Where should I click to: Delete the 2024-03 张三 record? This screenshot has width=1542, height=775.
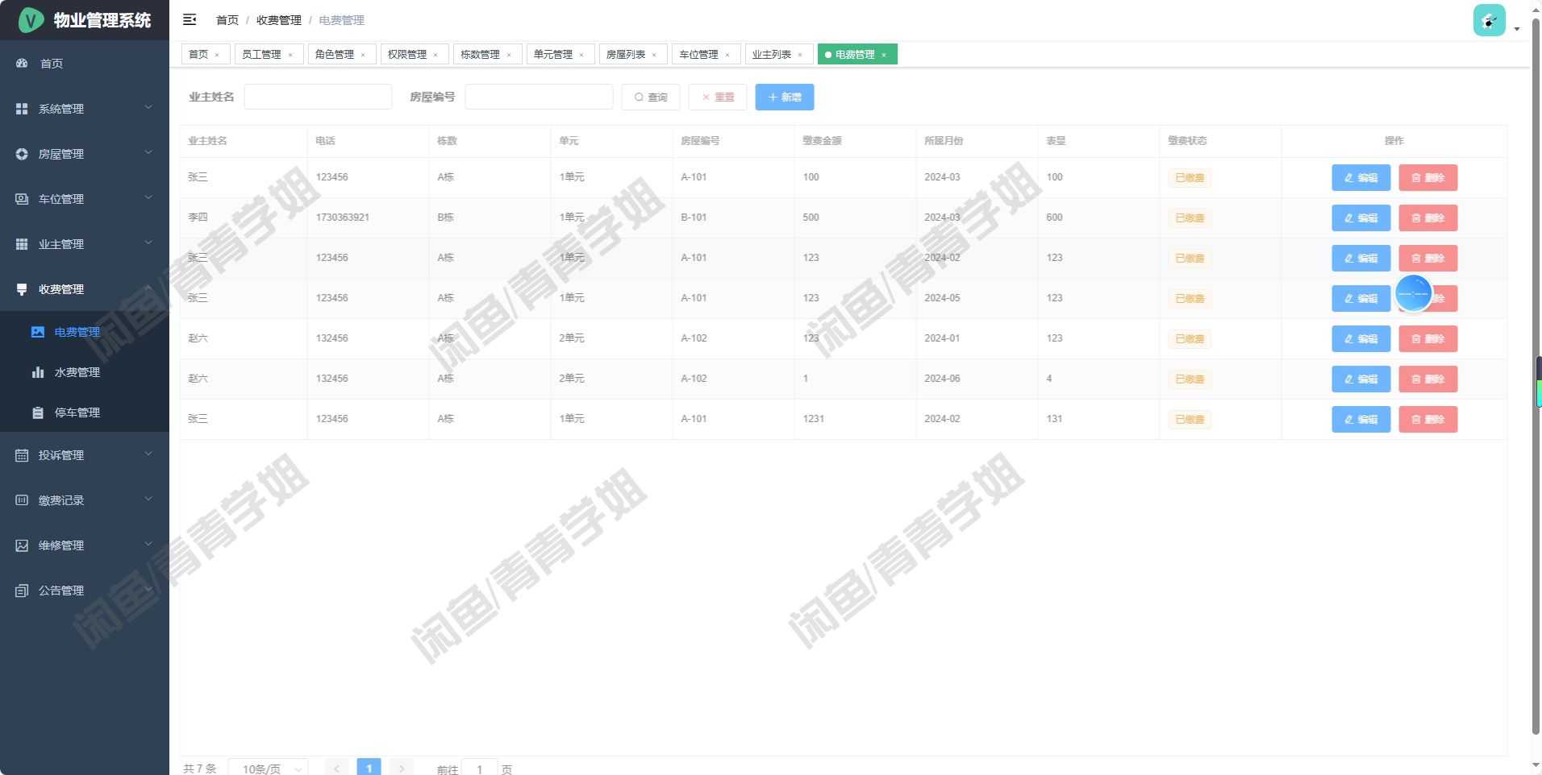[x=1428, y=178]
